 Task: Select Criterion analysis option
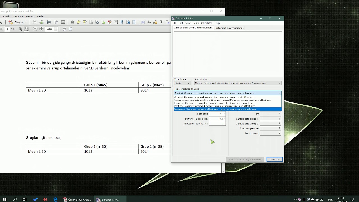pyautogui.click(x=228, y=103)
